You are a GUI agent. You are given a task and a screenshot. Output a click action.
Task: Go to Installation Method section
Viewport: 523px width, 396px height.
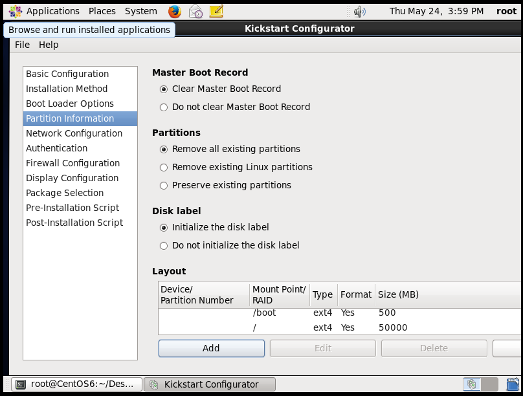click(x=80, y=89)
